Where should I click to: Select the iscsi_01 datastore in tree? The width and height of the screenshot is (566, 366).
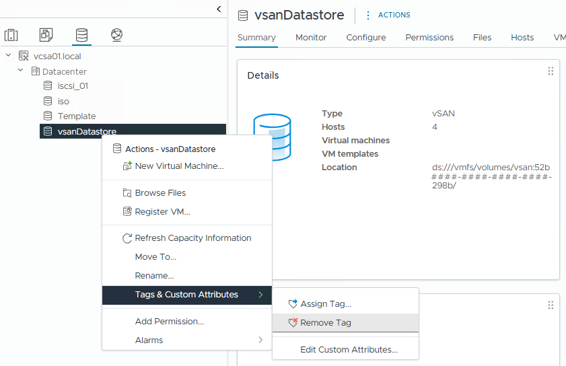pyautogui.click(x=73, y=86)
